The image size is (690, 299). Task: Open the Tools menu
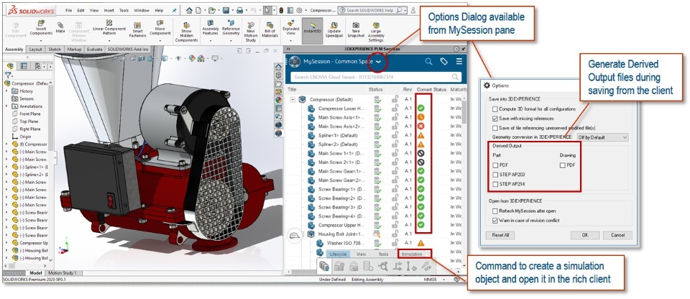tap(124, 10)
